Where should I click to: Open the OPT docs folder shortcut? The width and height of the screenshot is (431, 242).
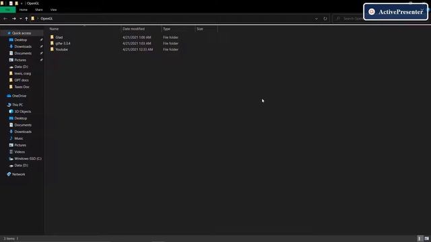point(22,80)
